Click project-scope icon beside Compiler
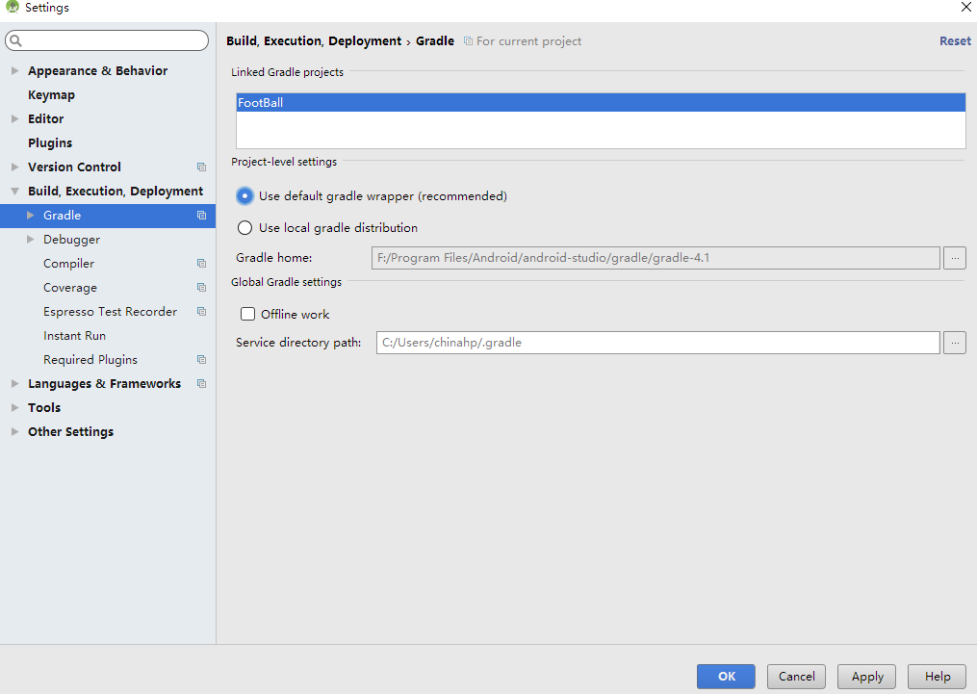Viewport: 977px width, 694px height. pyautogui.click(x=201, y=264)
